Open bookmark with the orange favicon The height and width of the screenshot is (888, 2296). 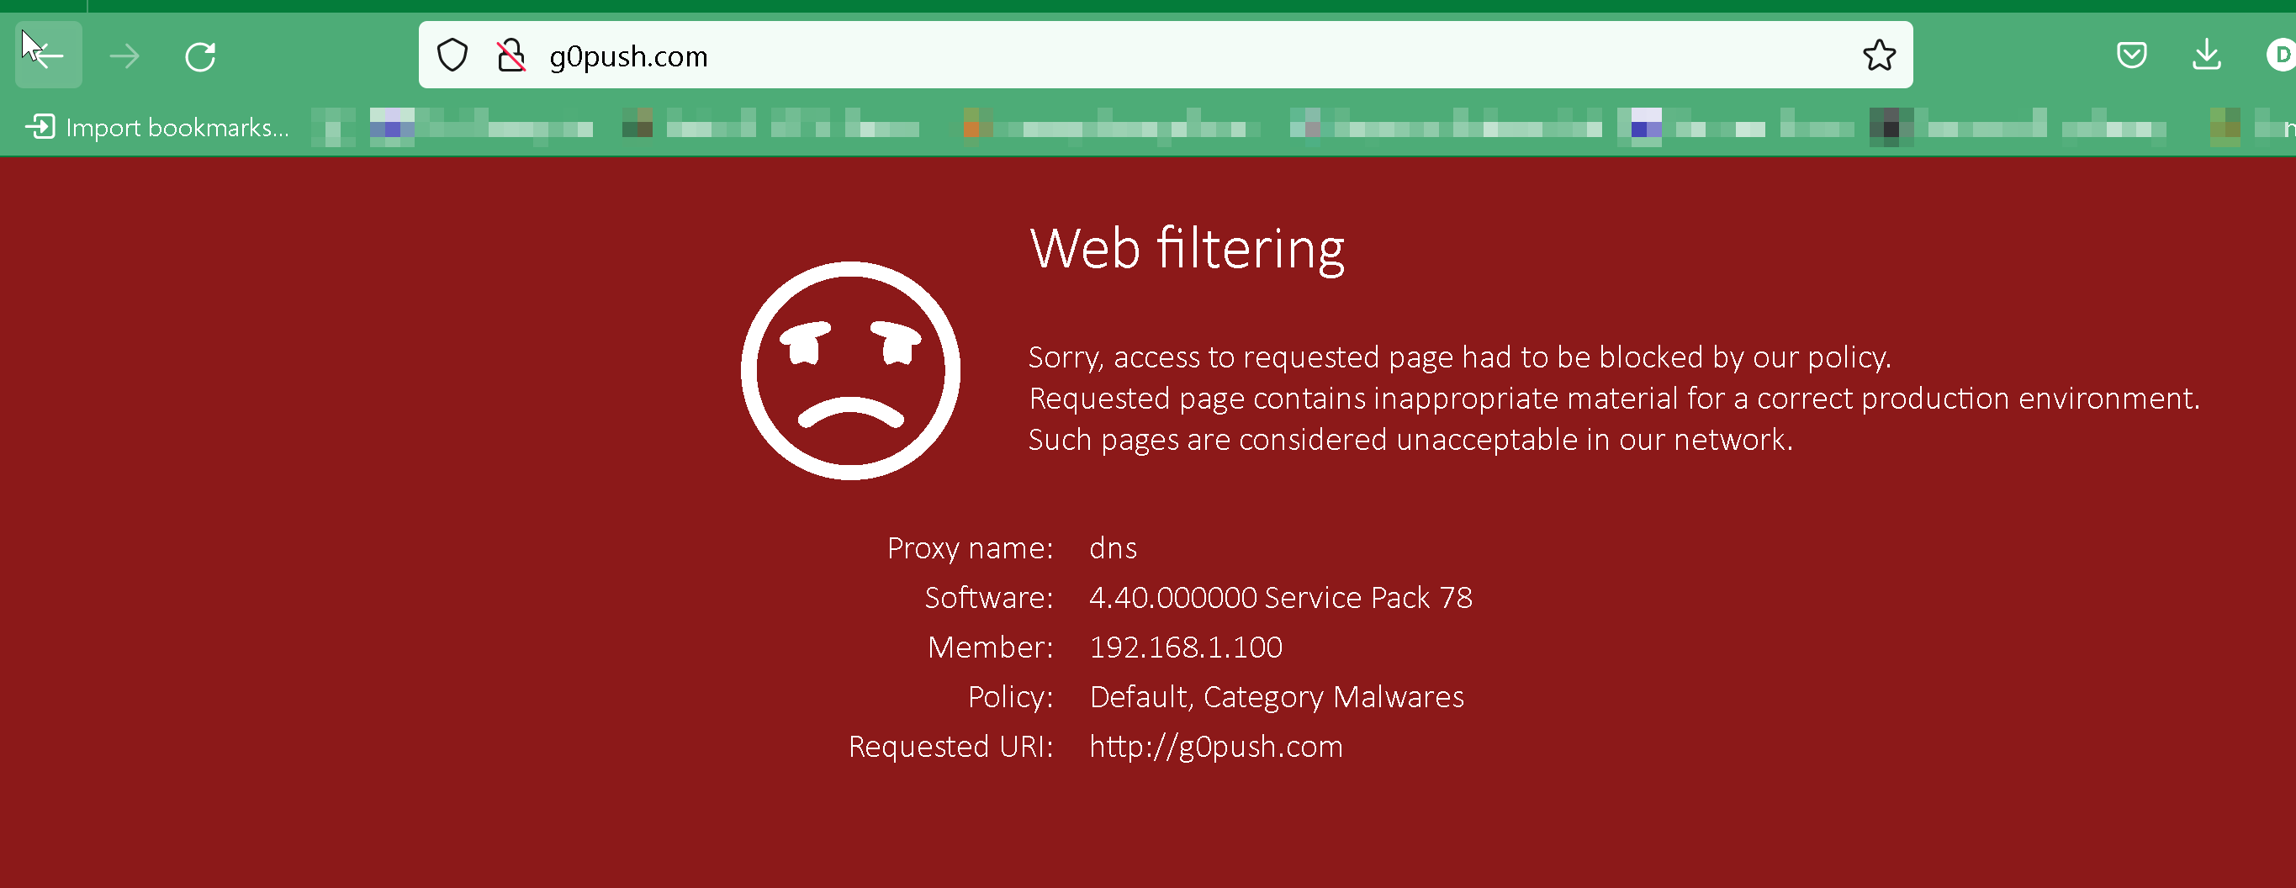(973, 128)
